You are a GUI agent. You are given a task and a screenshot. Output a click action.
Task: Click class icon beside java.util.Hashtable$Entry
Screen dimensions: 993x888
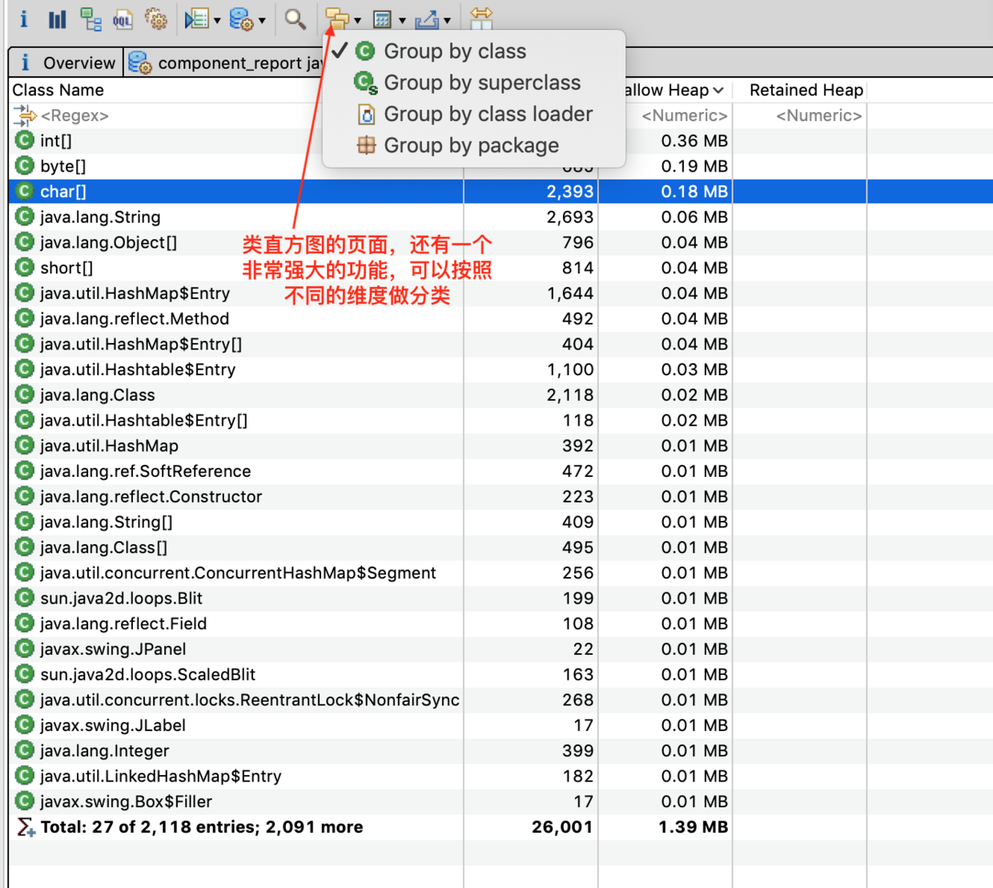25,369
